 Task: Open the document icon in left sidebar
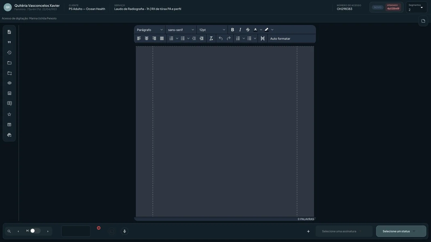[9, 32]
